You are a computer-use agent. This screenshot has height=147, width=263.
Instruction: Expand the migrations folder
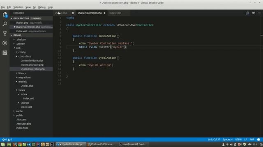click(x=16, y=77)
